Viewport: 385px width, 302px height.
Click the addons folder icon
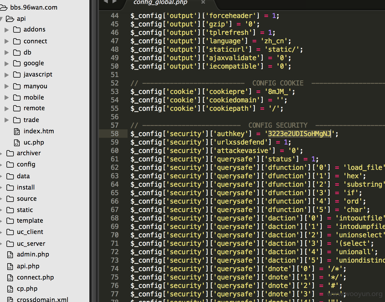(x=17, y=30)
